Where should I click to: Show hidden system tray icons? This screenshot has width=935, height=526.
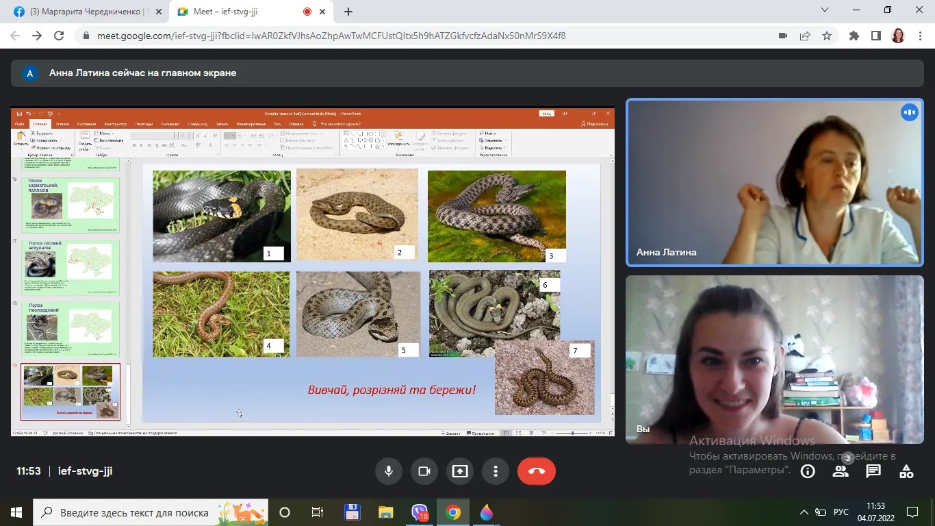coord(804,512)
